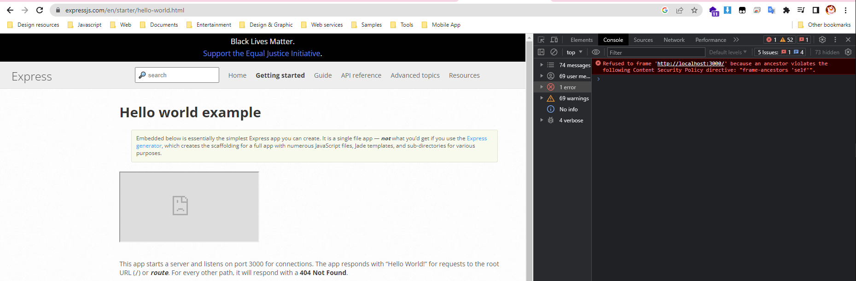856x281 pixels.
Task: Click the address bar URL
Action: coord(125,10)
